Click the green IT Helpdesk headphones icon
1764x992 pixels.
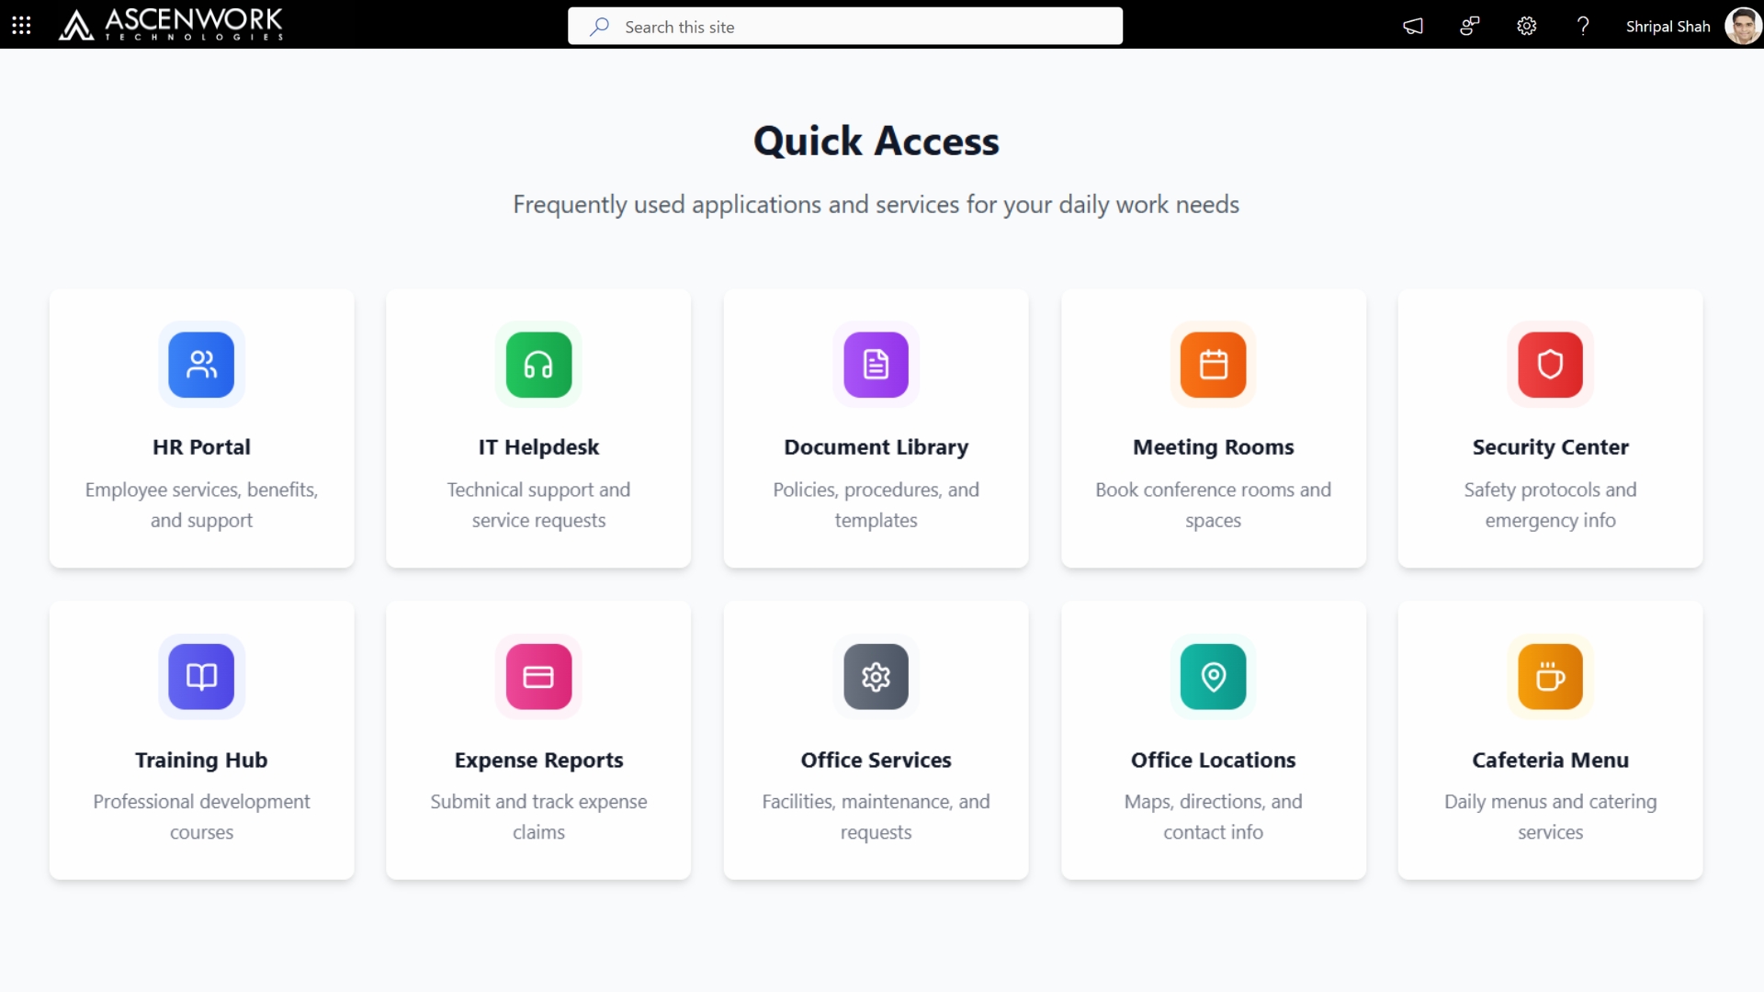(538, 365)
